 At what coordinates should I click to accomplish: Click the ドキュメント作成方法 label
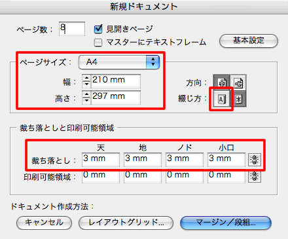52,206
